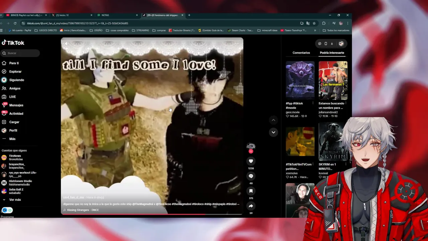Expand Ver más followed accounts
This screenshot has width=428, height=241.
point(12,200)
